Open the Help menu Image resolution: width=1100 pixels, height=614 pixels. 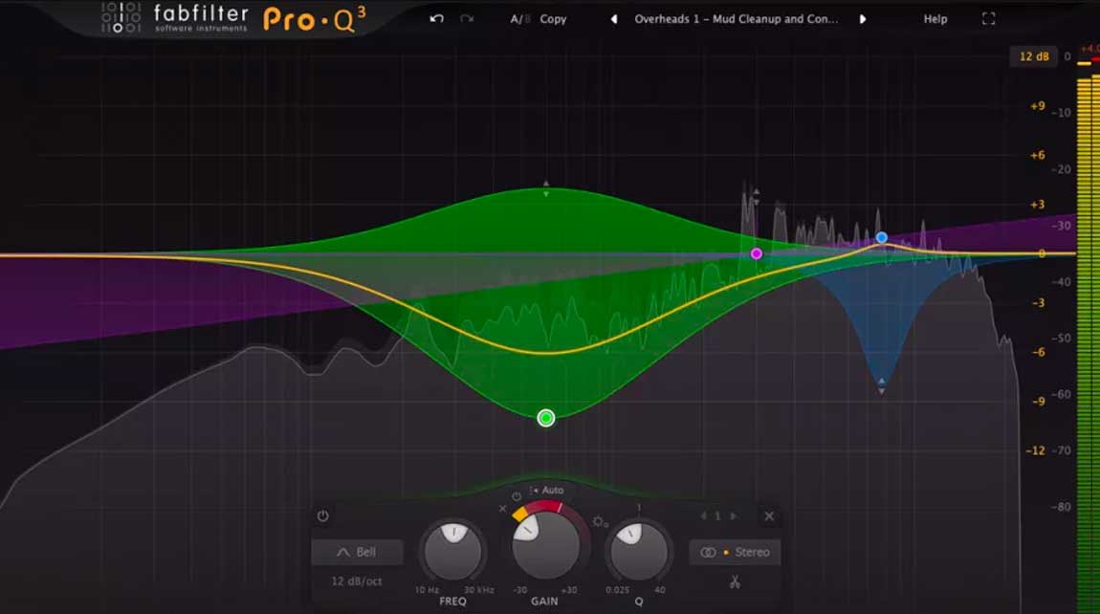point(935,19)
